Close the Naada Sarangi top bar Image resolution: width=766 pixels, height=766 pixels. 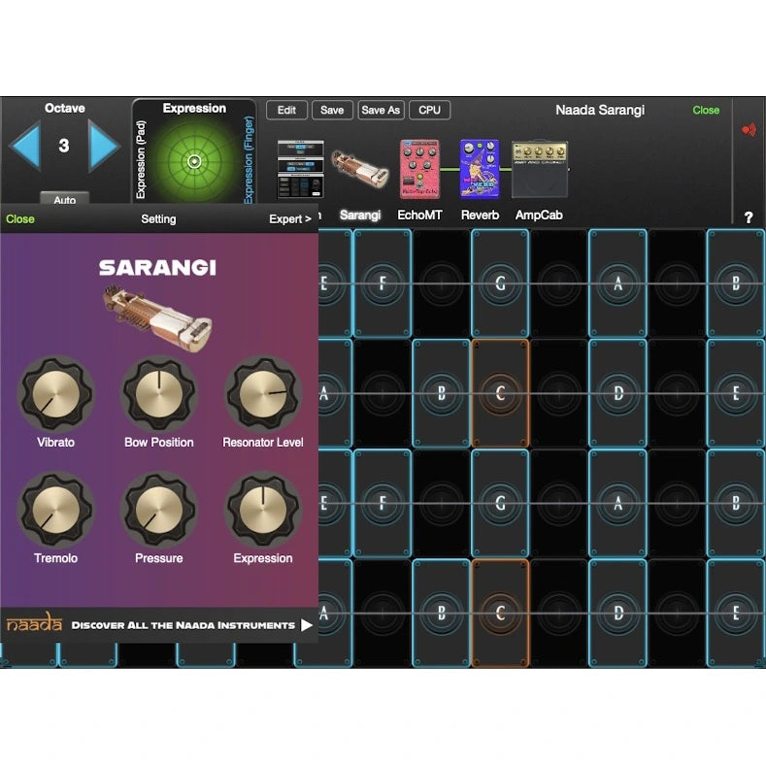pyautogui.click(x=706, y=110)
